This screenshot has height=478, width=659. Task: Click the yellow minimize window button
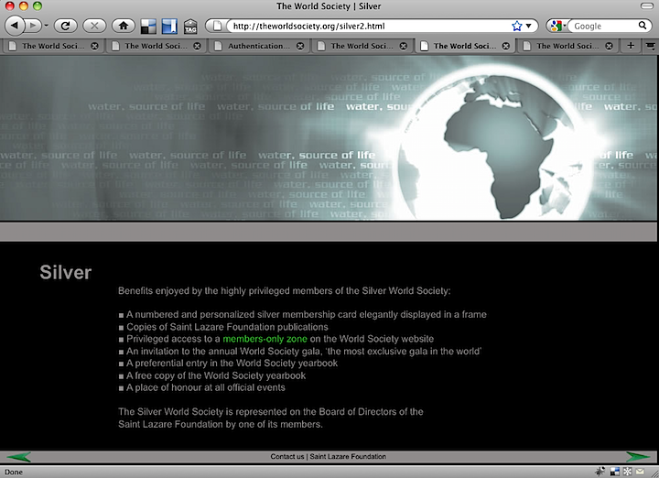[24, 5]
